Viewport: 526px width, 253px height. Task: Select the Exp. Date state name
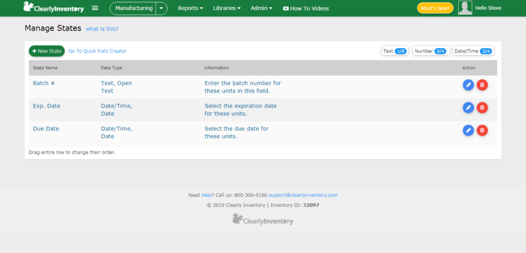coord(47,106)
